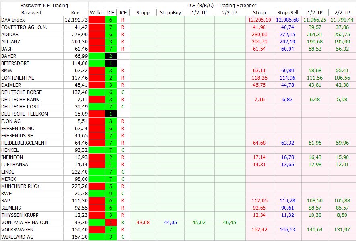Click the red ICE cell in Vonovia row
Image resolution: width=356 pixels, height=241 pixels.
pos(111,223)
